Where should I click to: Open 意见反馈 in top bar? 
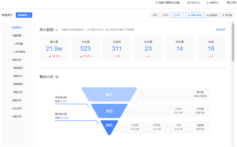231,3
